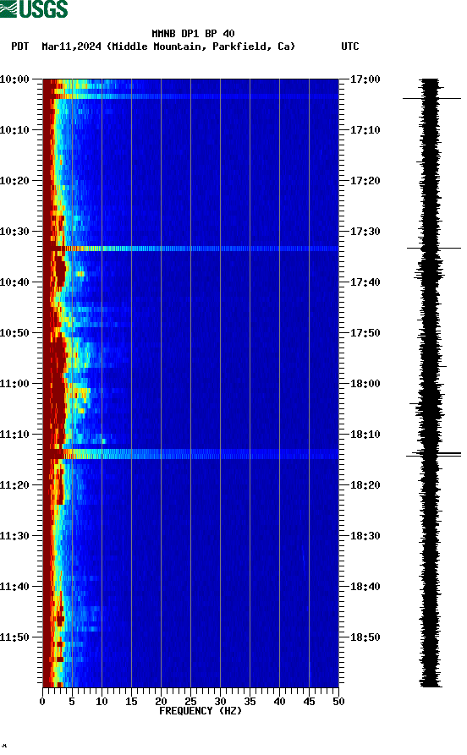Click the '17:10' UTC time label

point(365,130)
